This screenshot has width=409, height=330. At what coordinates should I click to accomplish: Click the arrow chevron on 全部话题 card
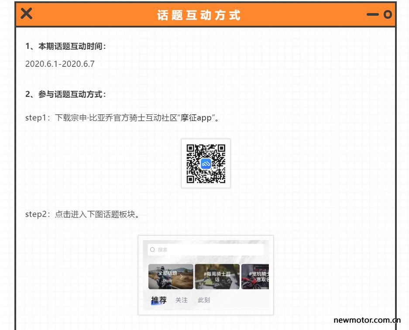pos(182,276)
